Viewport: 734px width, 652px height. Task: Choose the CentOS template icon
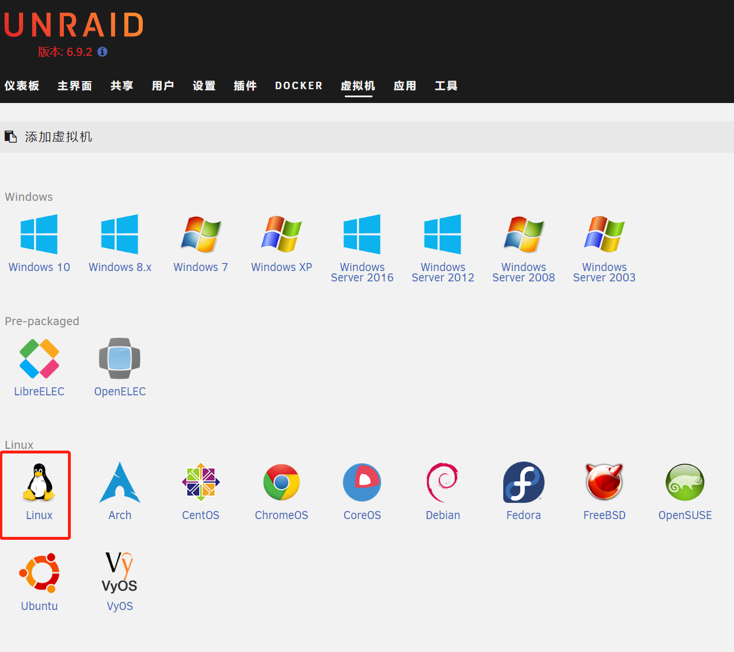[x=201, y=482]
